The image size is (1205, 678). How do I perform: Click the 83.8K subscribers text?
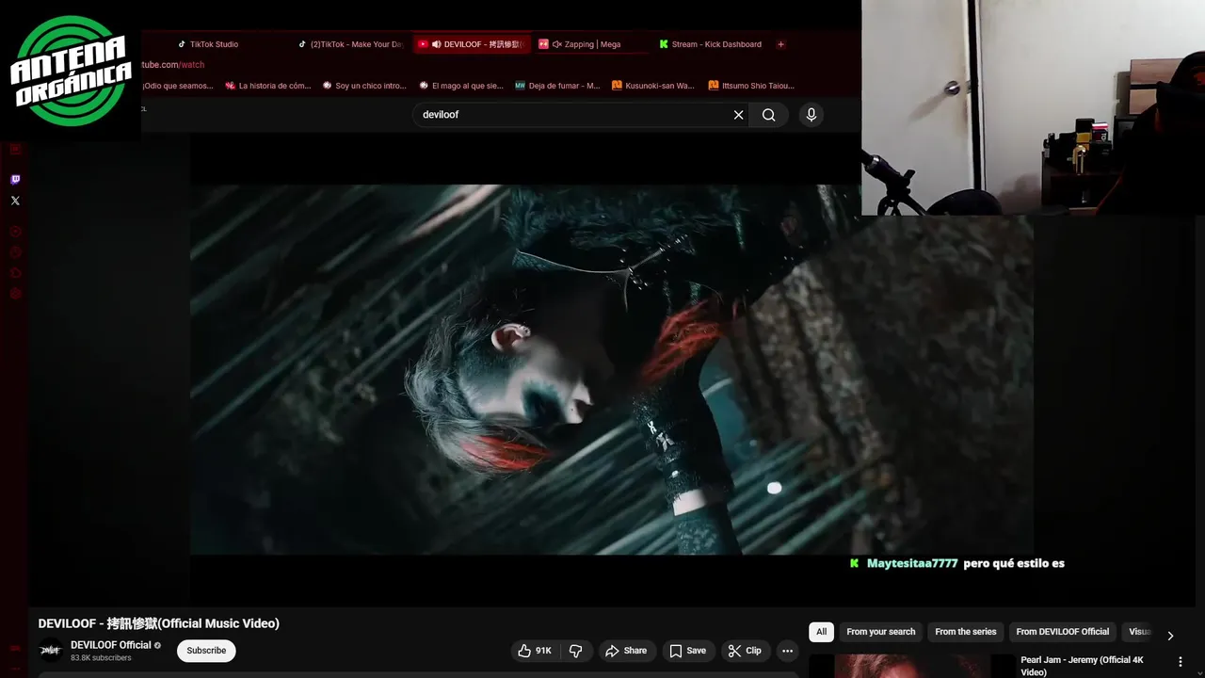(101, 658)
